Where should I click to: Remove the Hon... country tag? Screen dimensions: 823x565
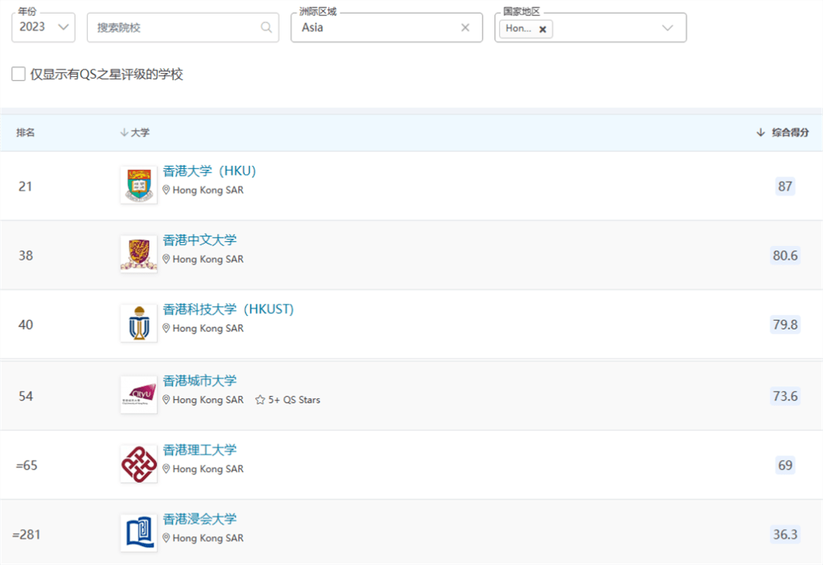(543, 29)
